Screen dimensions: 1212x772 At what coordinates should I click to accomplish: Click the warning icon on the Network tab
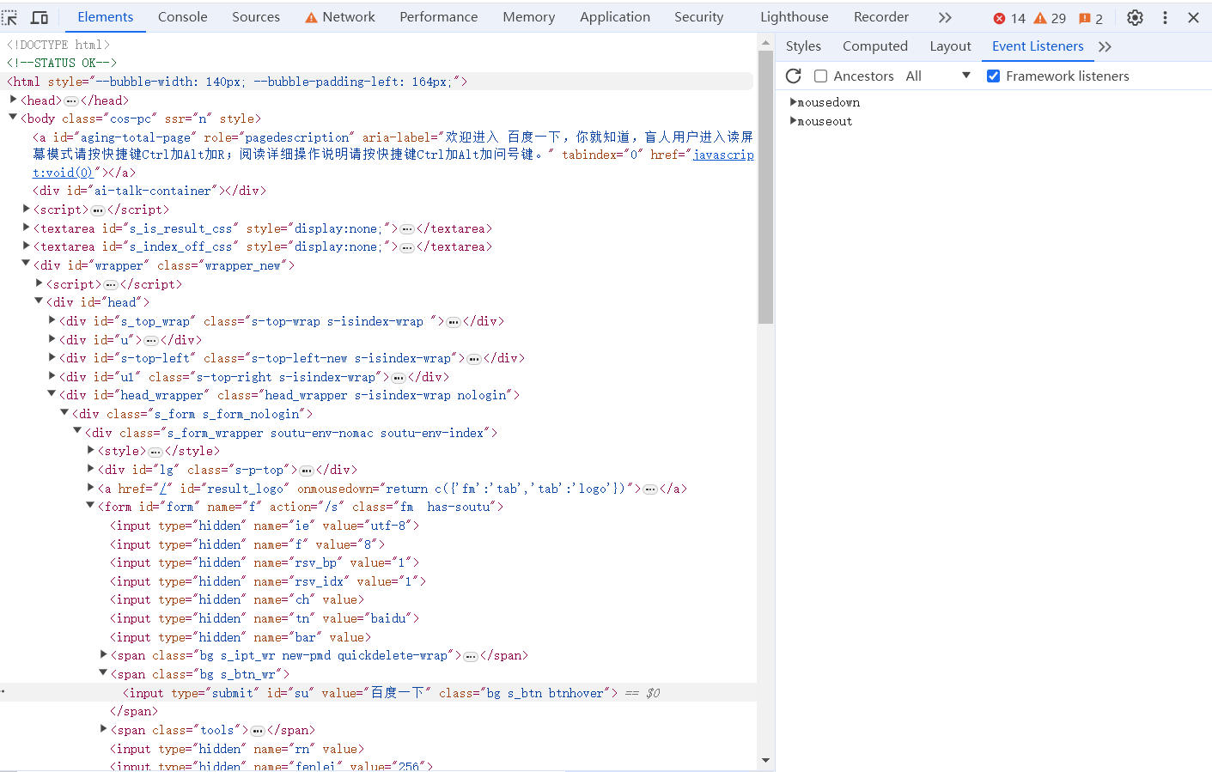(311, 17)
